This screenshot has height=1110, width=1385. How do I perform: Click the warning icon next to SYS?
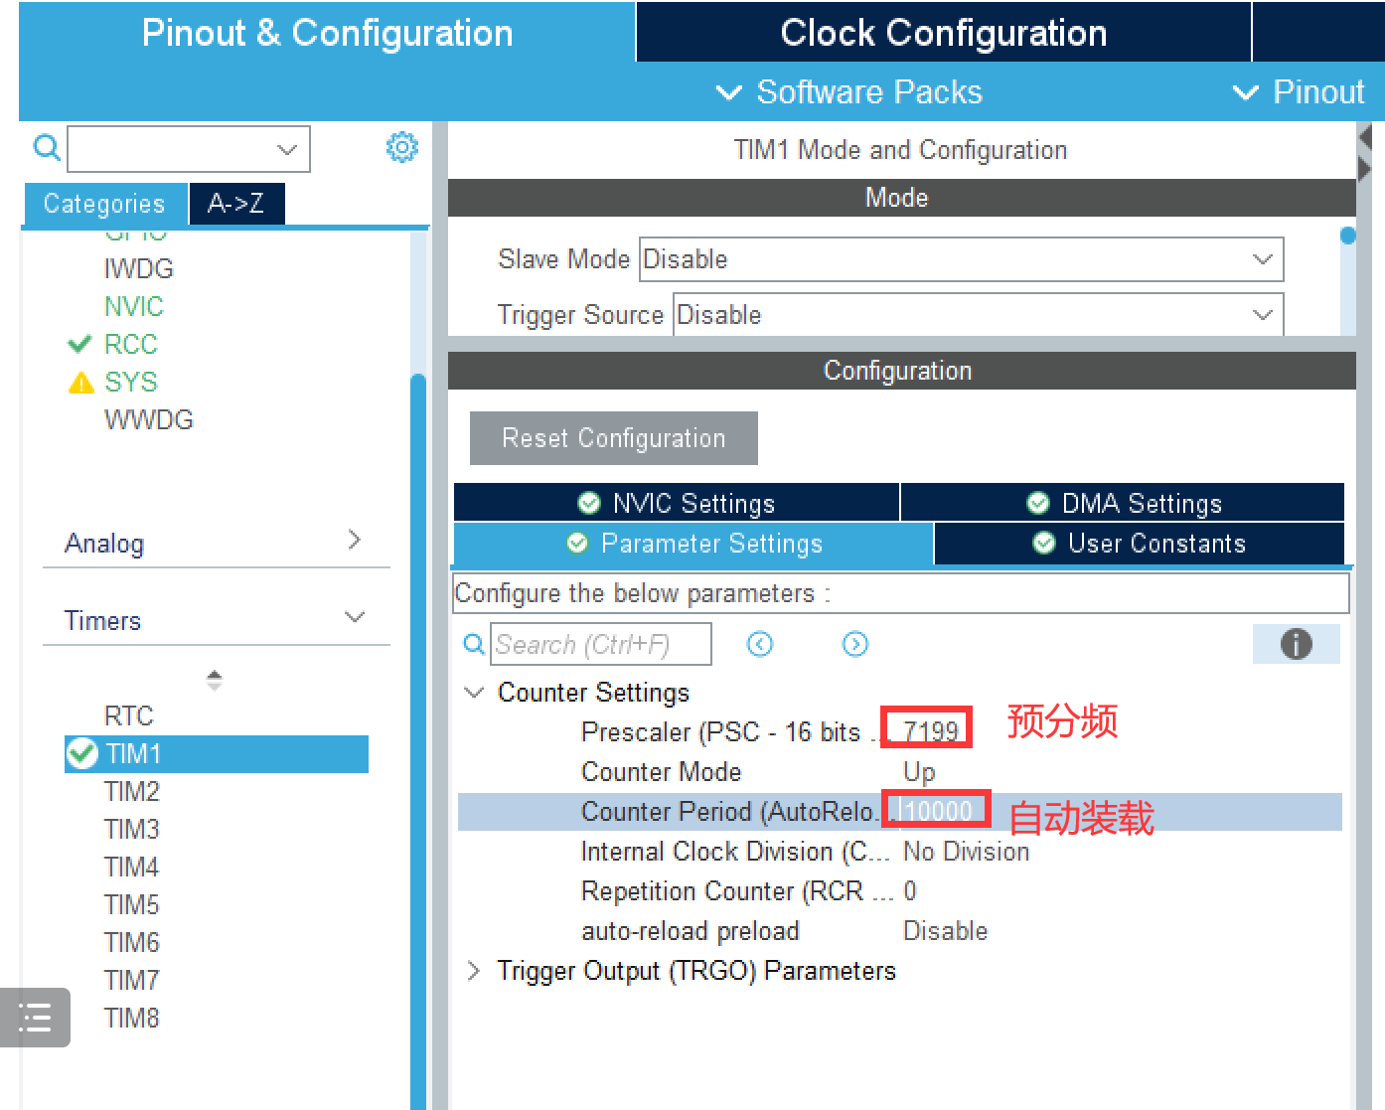point(81,383)
